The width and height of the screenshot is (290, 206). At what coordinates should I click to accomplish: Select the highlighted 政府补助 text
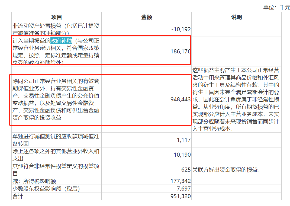[x=61, y=41]
